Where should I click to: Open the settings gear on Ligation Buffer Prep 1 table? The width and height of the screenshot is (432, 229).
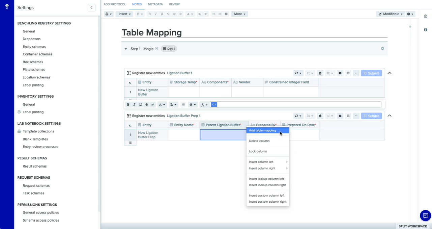tap(340, 116)
